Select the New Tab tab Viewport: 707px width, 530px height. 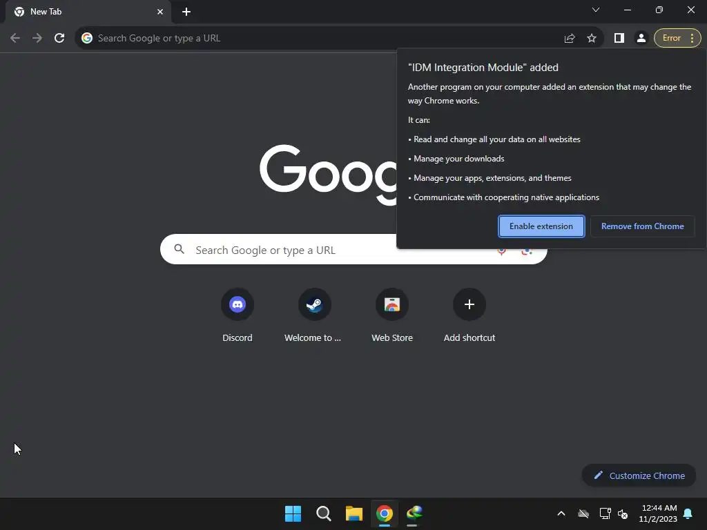(88, 12)
